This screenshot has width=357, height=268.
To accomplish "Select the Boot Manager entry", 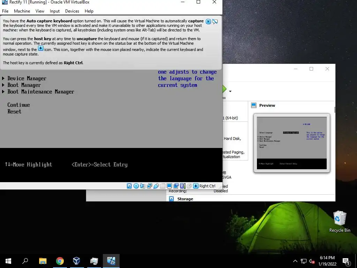I will click(24, 85).
